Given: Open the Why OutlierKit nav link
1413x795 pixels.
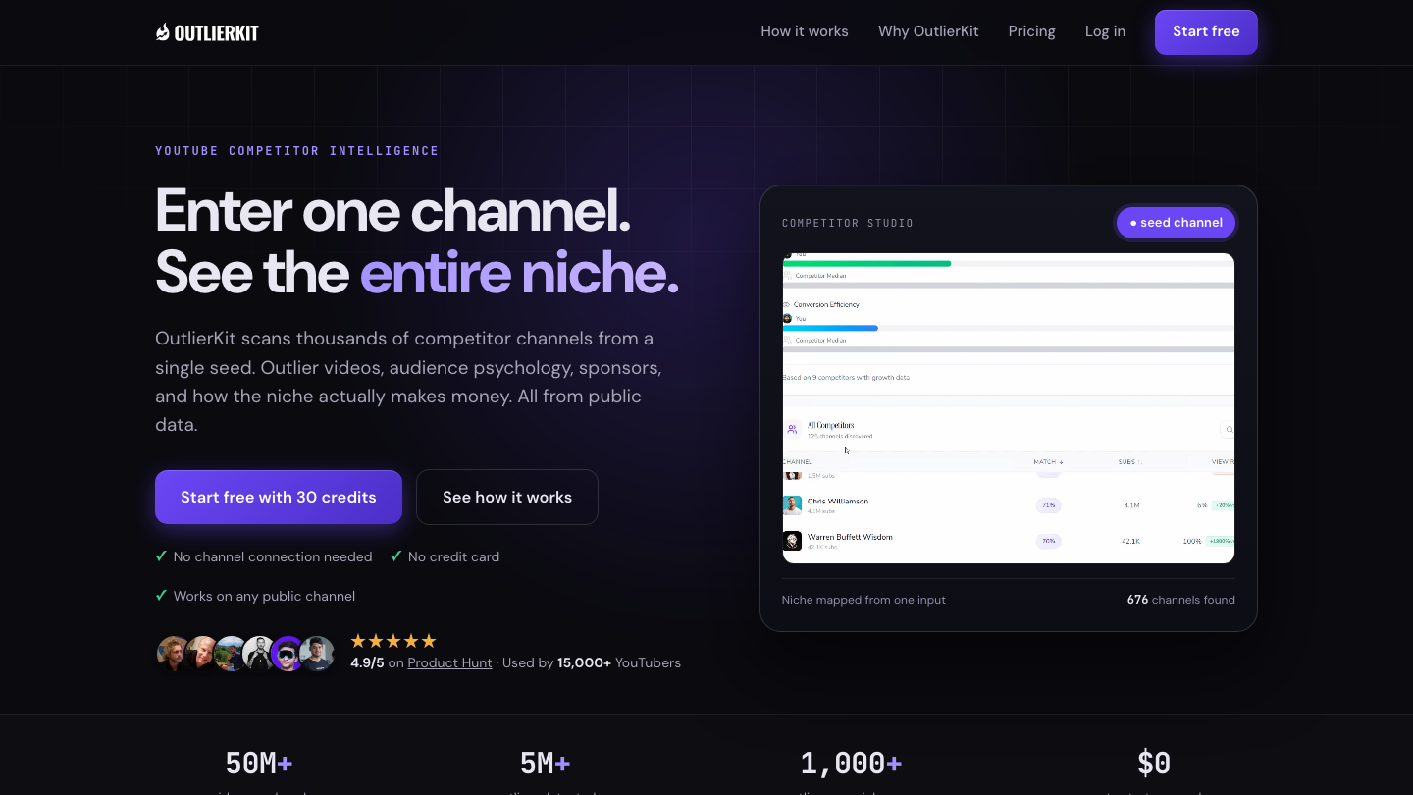Looking at the screenshot, I should pos(928,31).
